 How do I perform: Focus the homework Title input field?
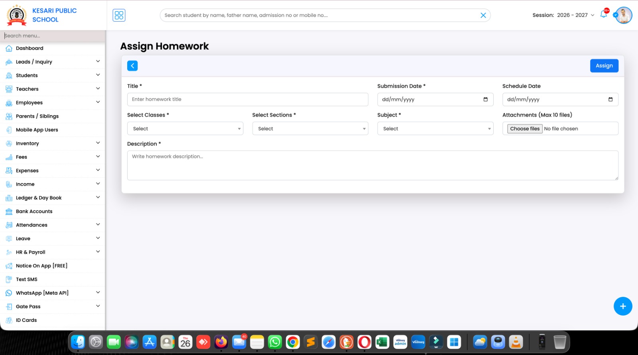(x=248, y=100)
